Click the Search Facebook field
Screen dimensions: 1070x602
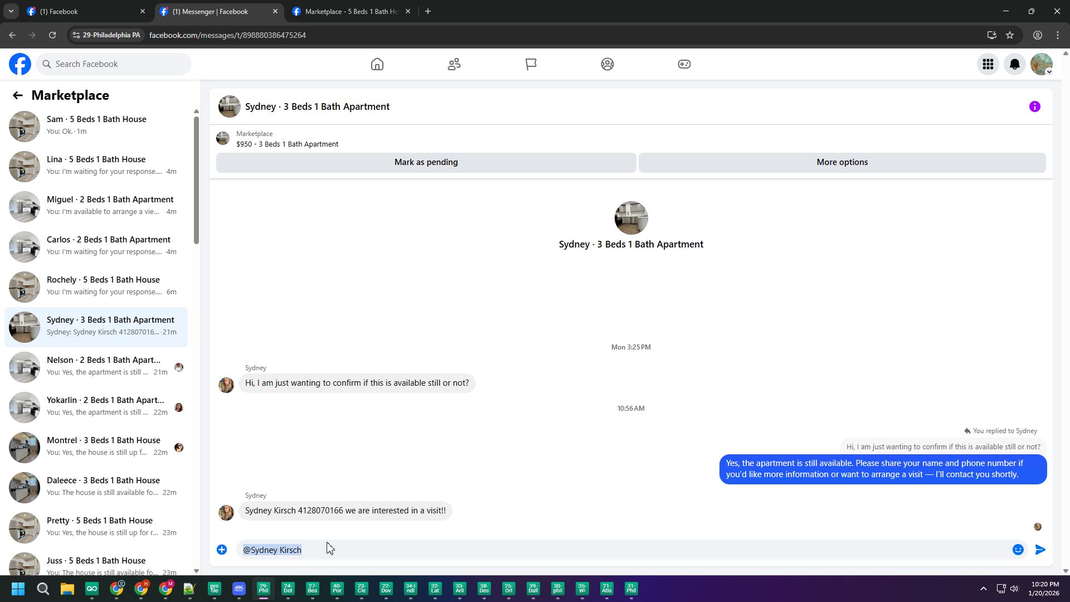pyautogui.click(x=114, y=64)
